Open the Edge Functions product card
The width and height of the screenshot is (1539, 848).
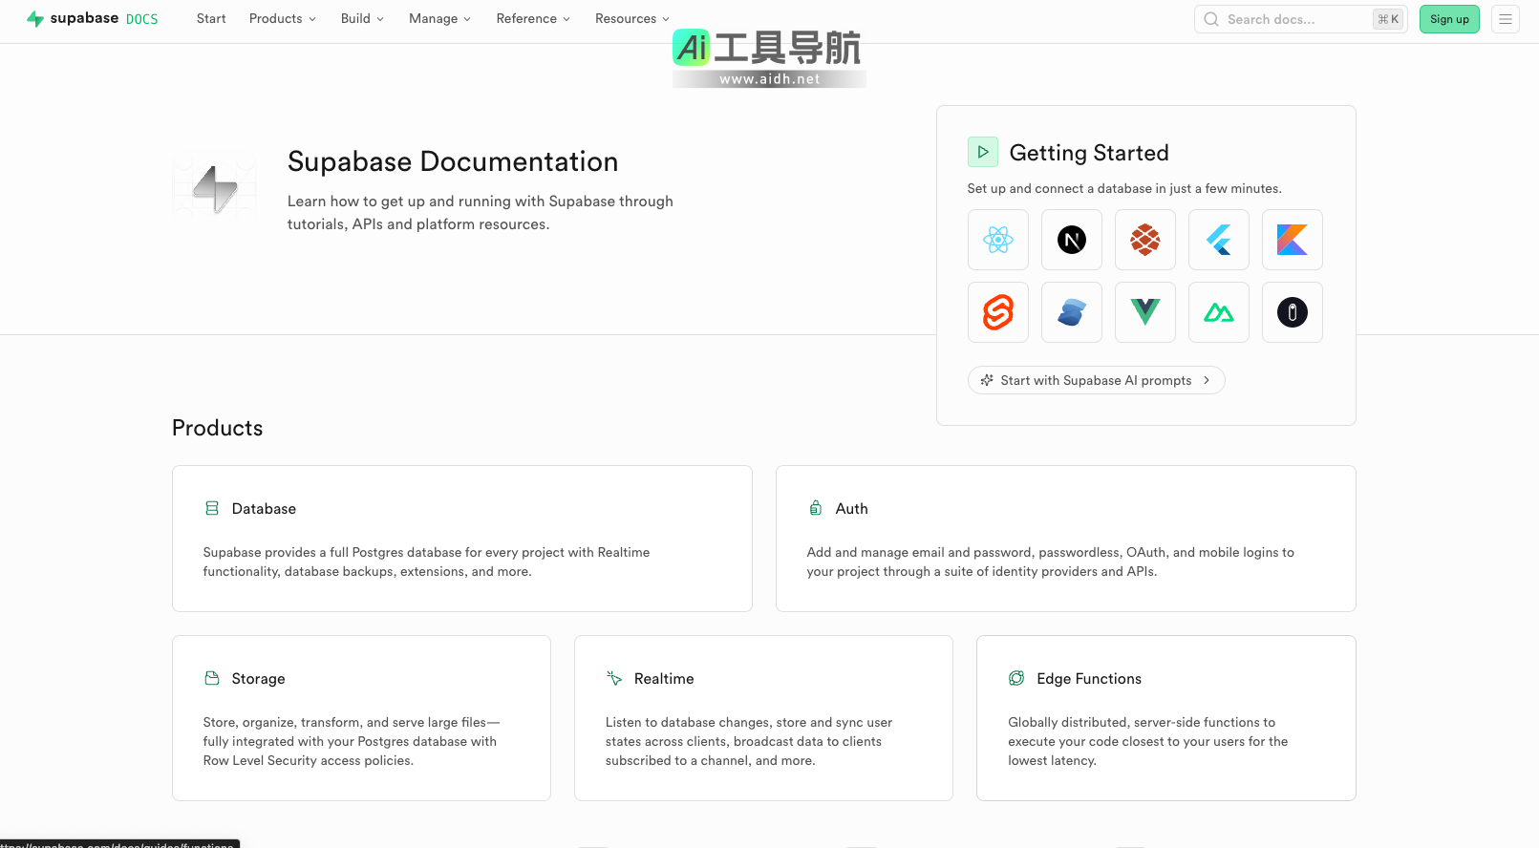point(1165,717)
